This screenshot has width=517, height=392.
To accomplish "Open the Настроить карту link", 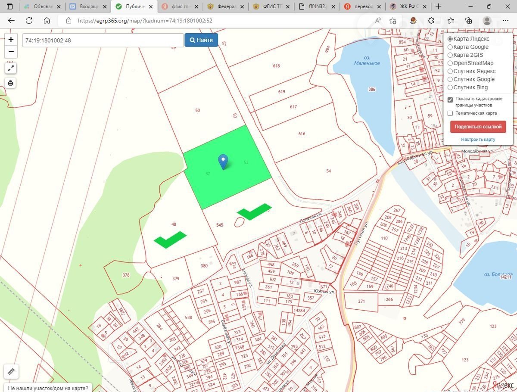I will [x=478, y=140].
